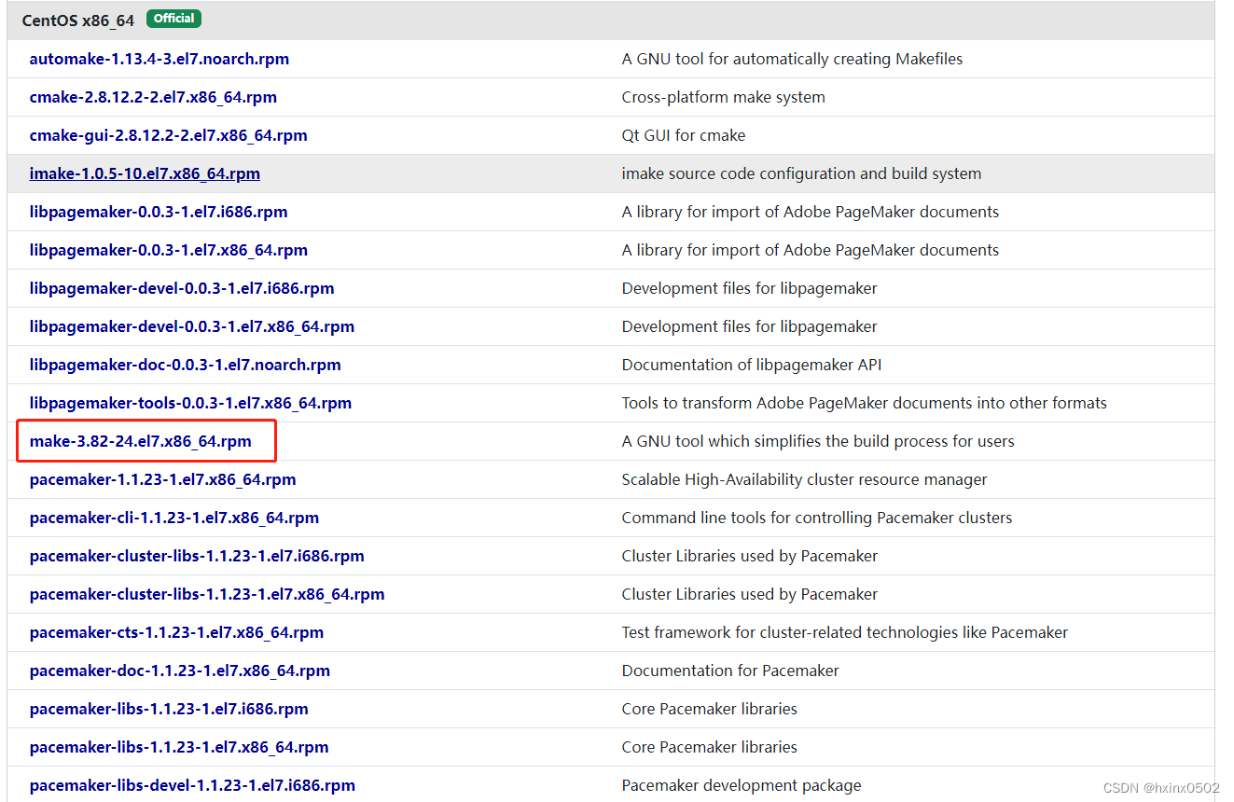The height and width of the screenshot is (802, 1234).
Task: Click pacemaker-libs-1.1.23-1.el7.x86_64.rpm link
Action: pyautogui.click(x=179, y=747)
